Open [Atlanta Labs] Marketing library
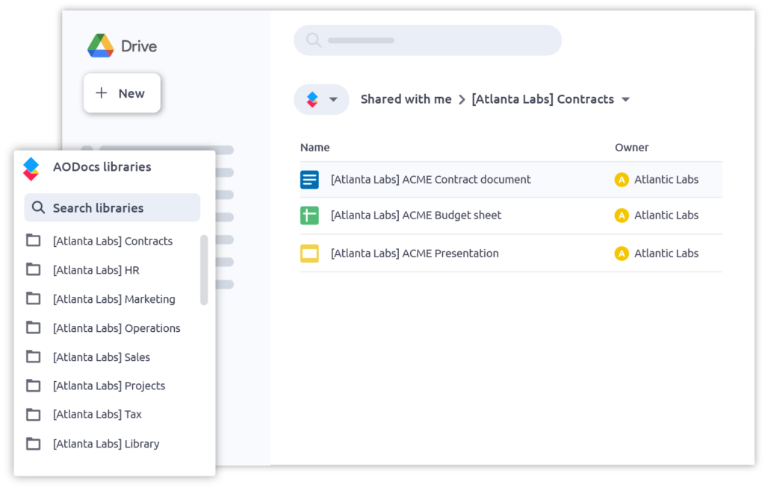The image size is (765, 490). pyautogui.click(x=114, y=299)
